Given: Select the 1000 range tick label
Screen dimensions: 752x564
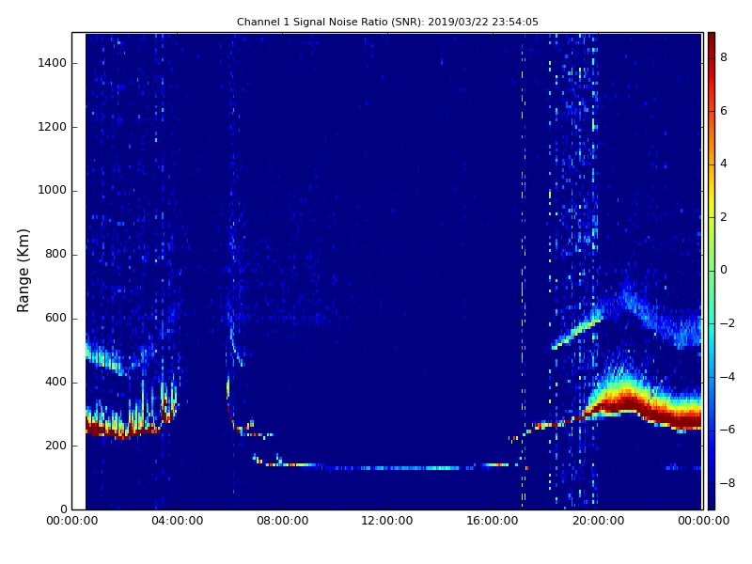Looking at the screenshot, I should [53, 191].
